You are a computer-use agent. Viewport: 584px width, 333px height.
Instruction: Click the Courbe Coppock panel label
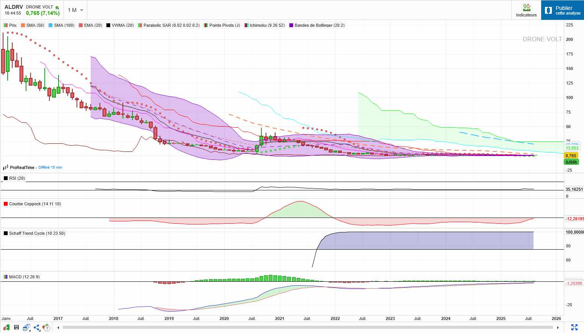(x=33, y=204)
